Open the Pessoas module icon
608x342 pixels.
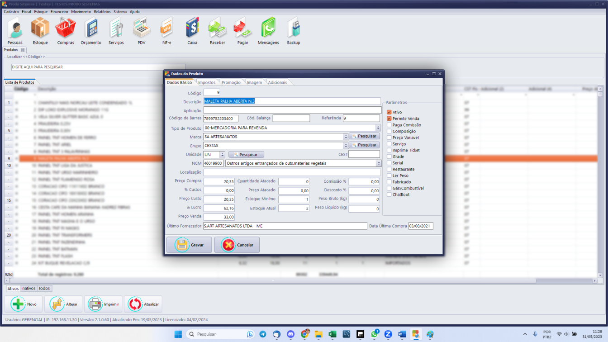point(15,31)
